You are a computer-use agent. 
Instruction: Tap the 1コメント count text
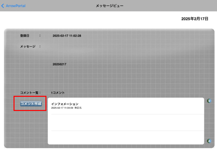pos(58,93)
